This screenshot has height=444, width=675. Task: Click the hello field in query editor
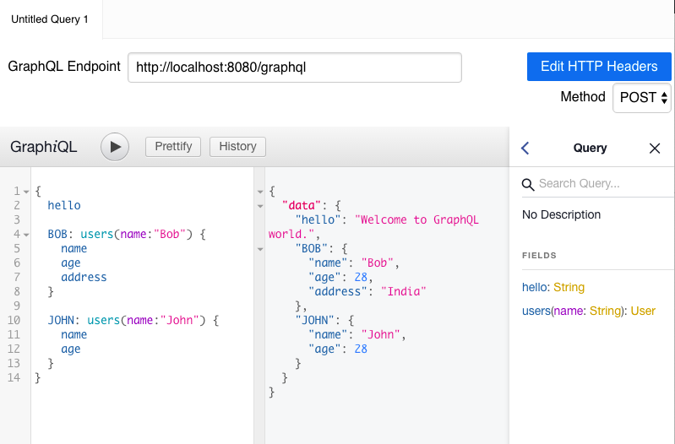(x=64, y=206)
